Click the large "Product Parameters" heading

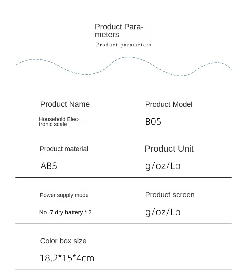coord(119,30)
